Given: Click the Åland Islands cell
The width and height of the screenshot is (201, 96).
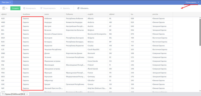Looking at the screenshot, I should 97,69.
